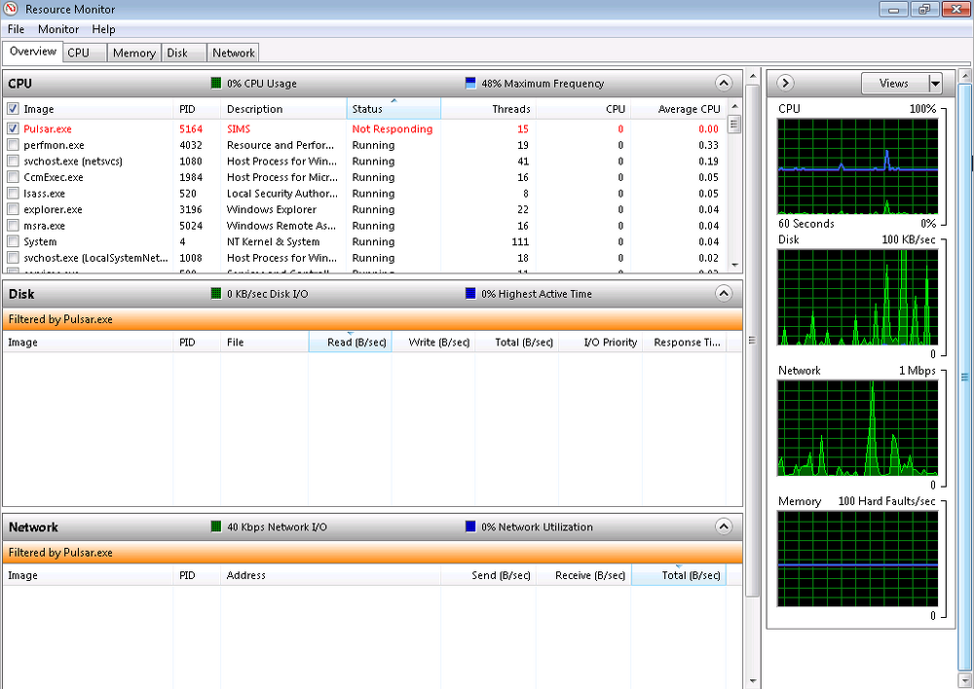974x689 pixels.
Task: Click the main pane scroll-down arrow
Action: [x=752, y=681]
